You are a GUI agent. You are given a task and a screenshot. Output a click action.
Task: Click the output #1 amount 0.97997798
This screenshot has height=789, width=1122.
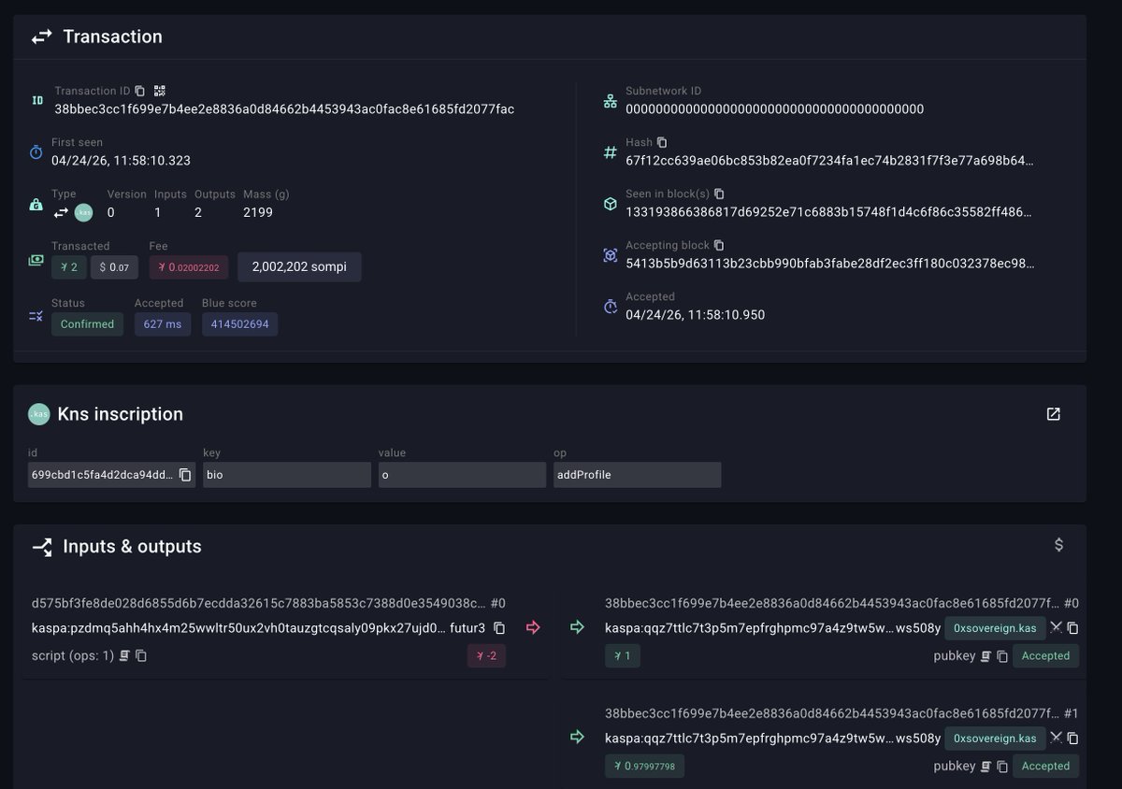tap(644, 767)
